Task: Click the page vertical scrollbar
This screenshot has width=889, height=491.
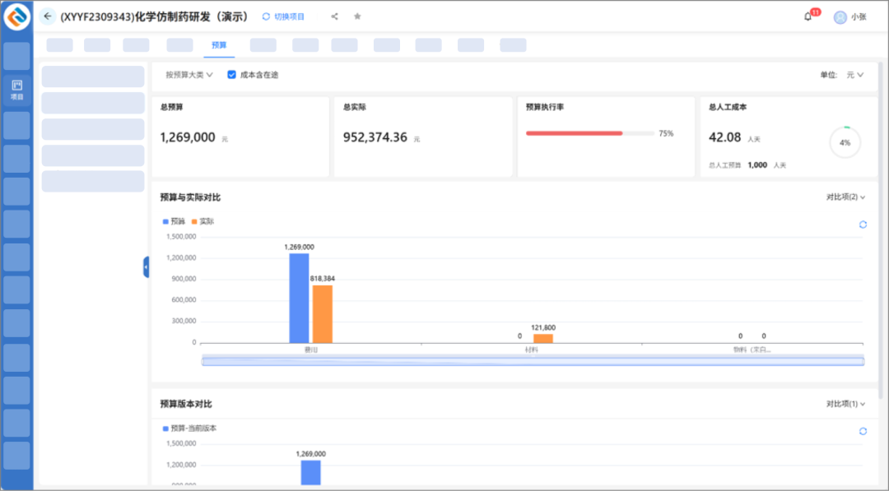Action: point(881,232)
